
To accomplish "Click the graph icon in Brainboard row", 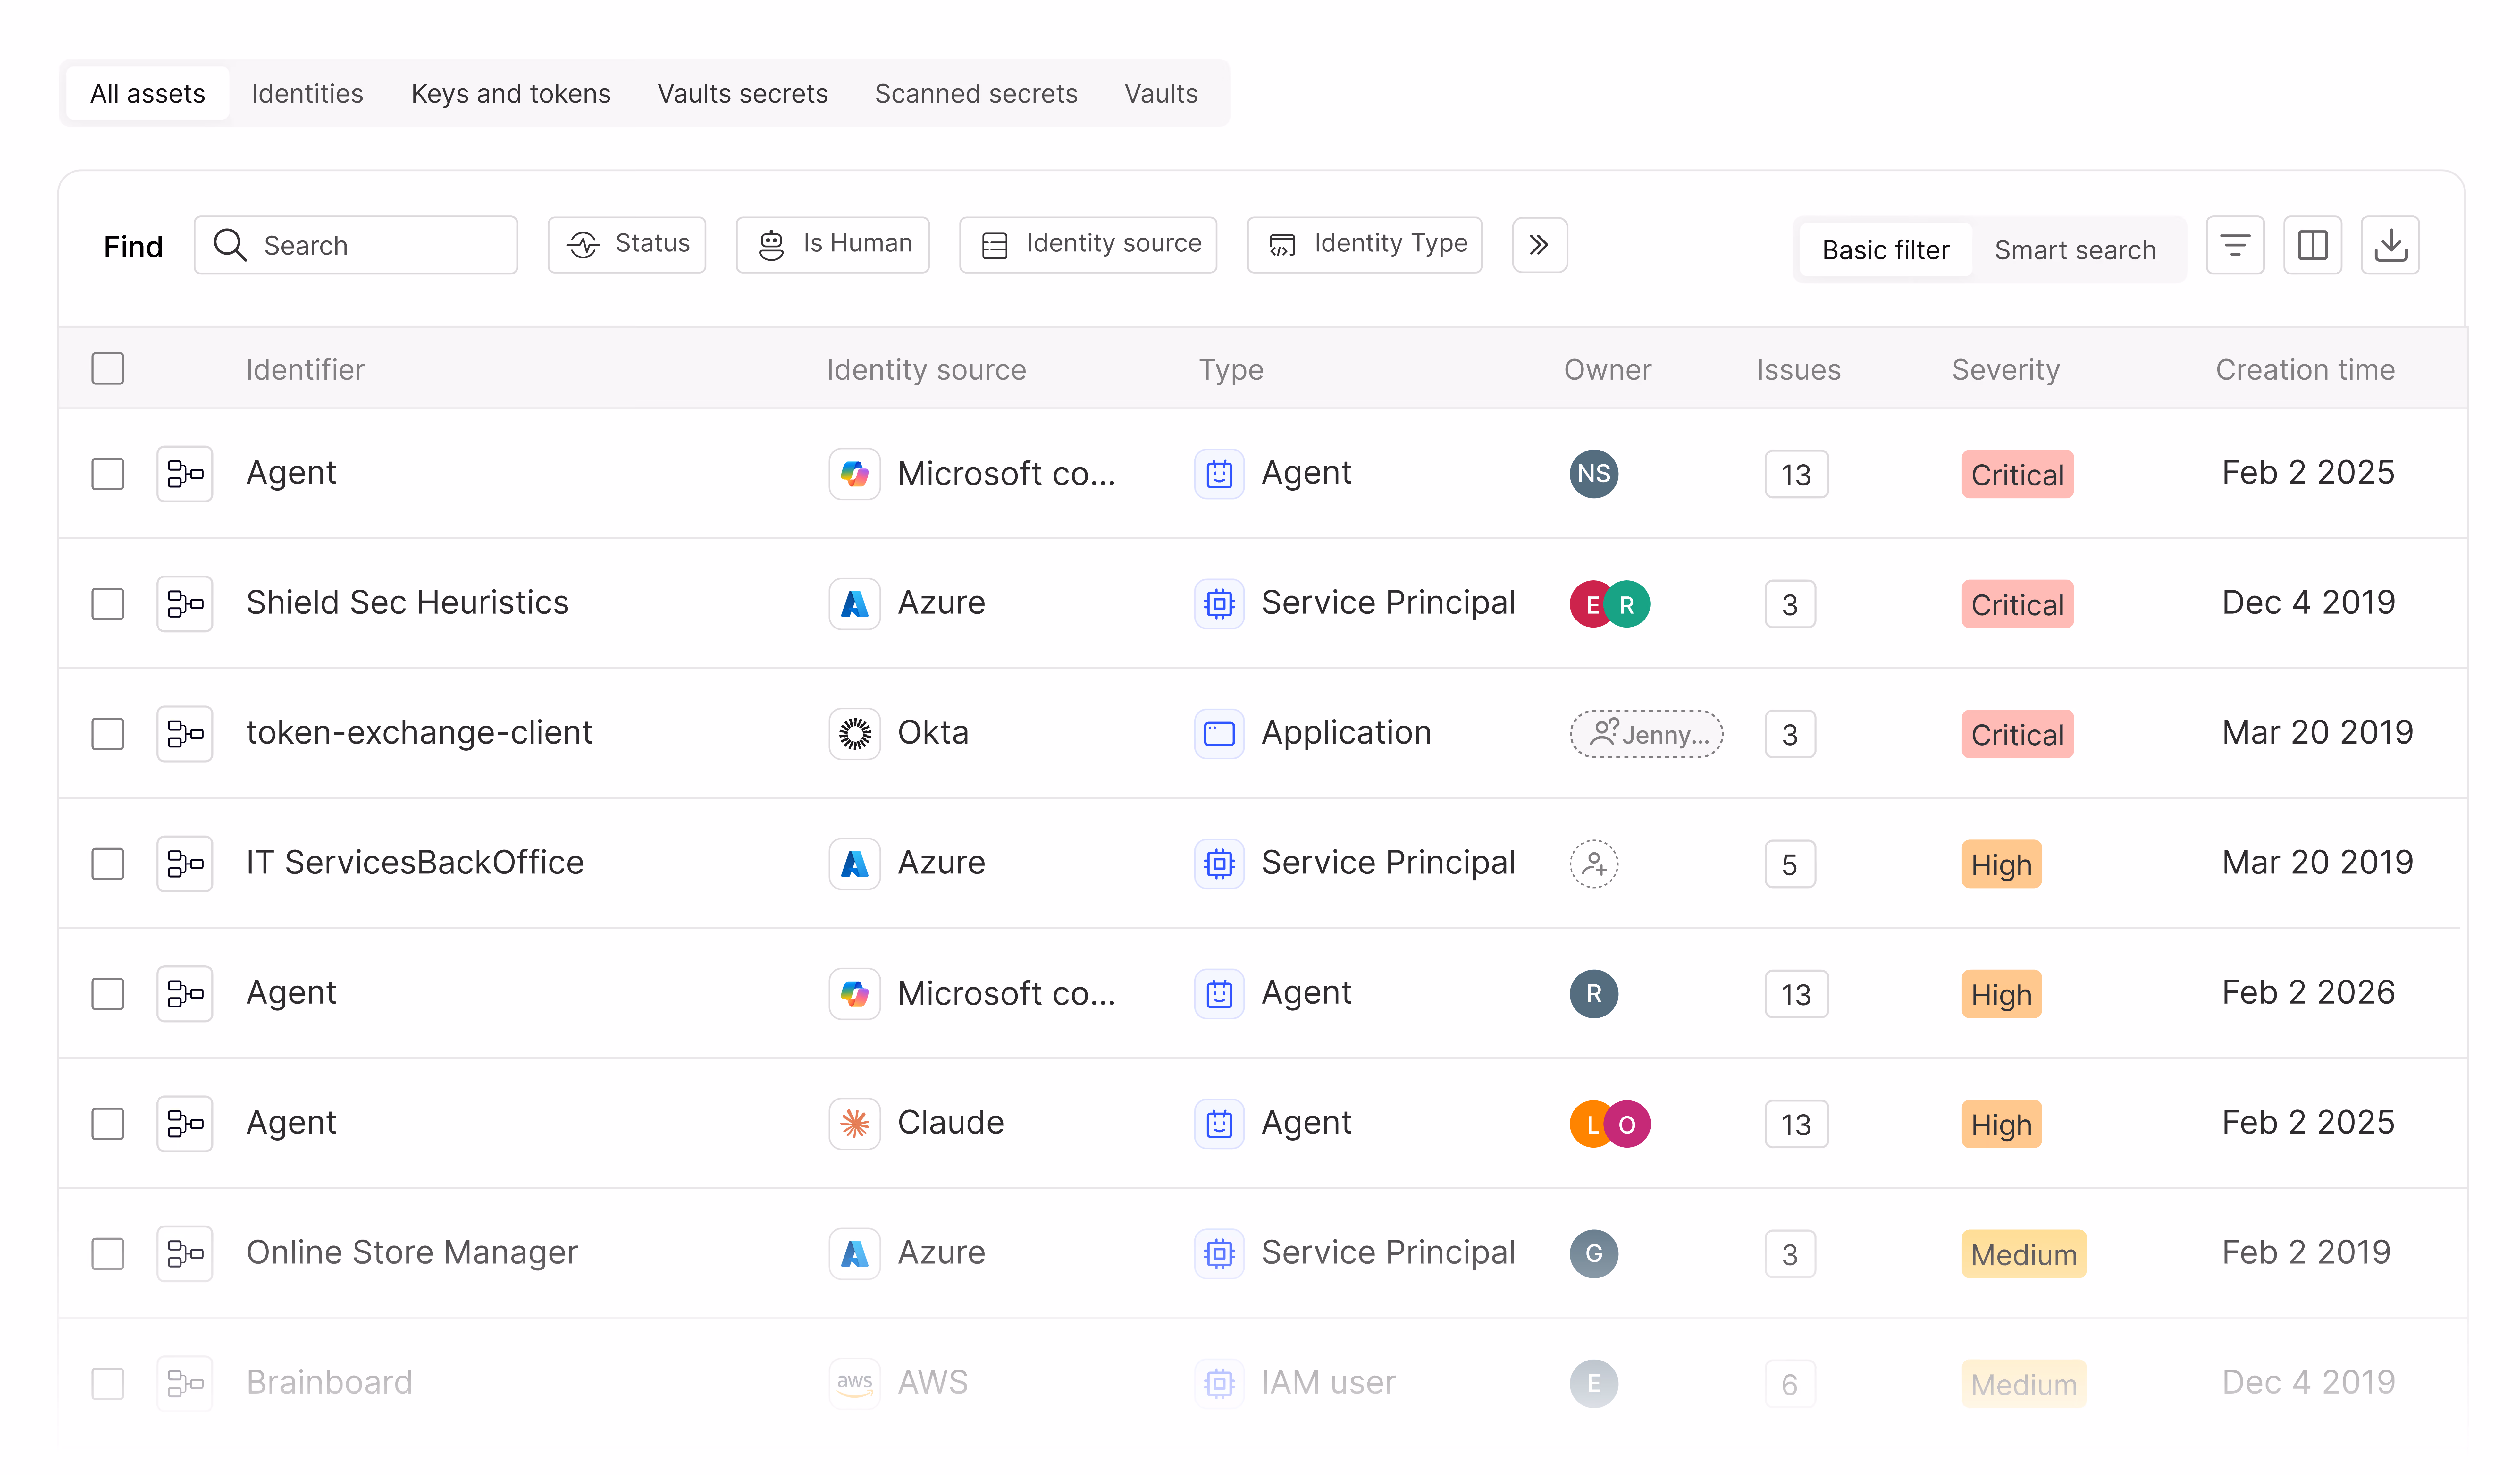I will pos(185,1384).
